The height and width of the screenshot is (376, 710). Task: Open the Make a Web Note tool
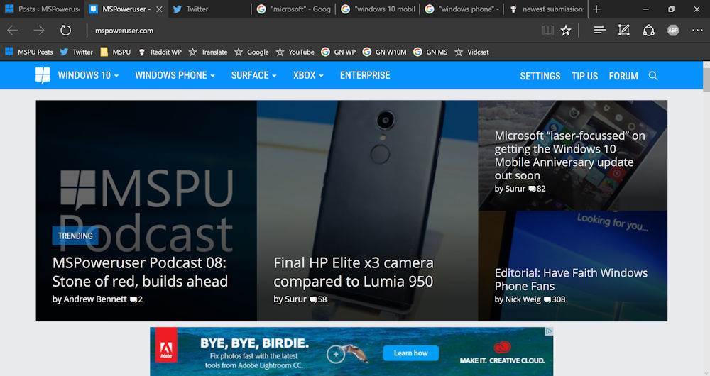(x=624, y=31)
